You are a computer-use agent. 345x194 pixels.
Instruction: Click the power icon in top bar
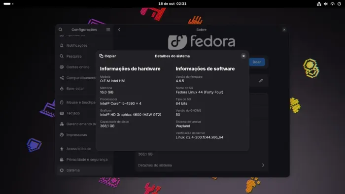(339, 4)
